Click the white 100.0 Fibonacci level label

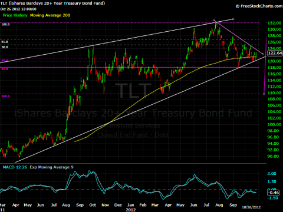tap(5, 24)
